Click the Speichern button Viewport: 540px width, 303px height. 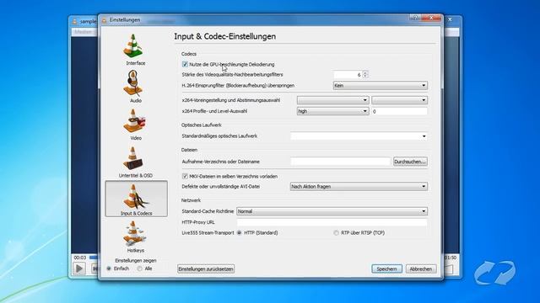coord(386,269)
